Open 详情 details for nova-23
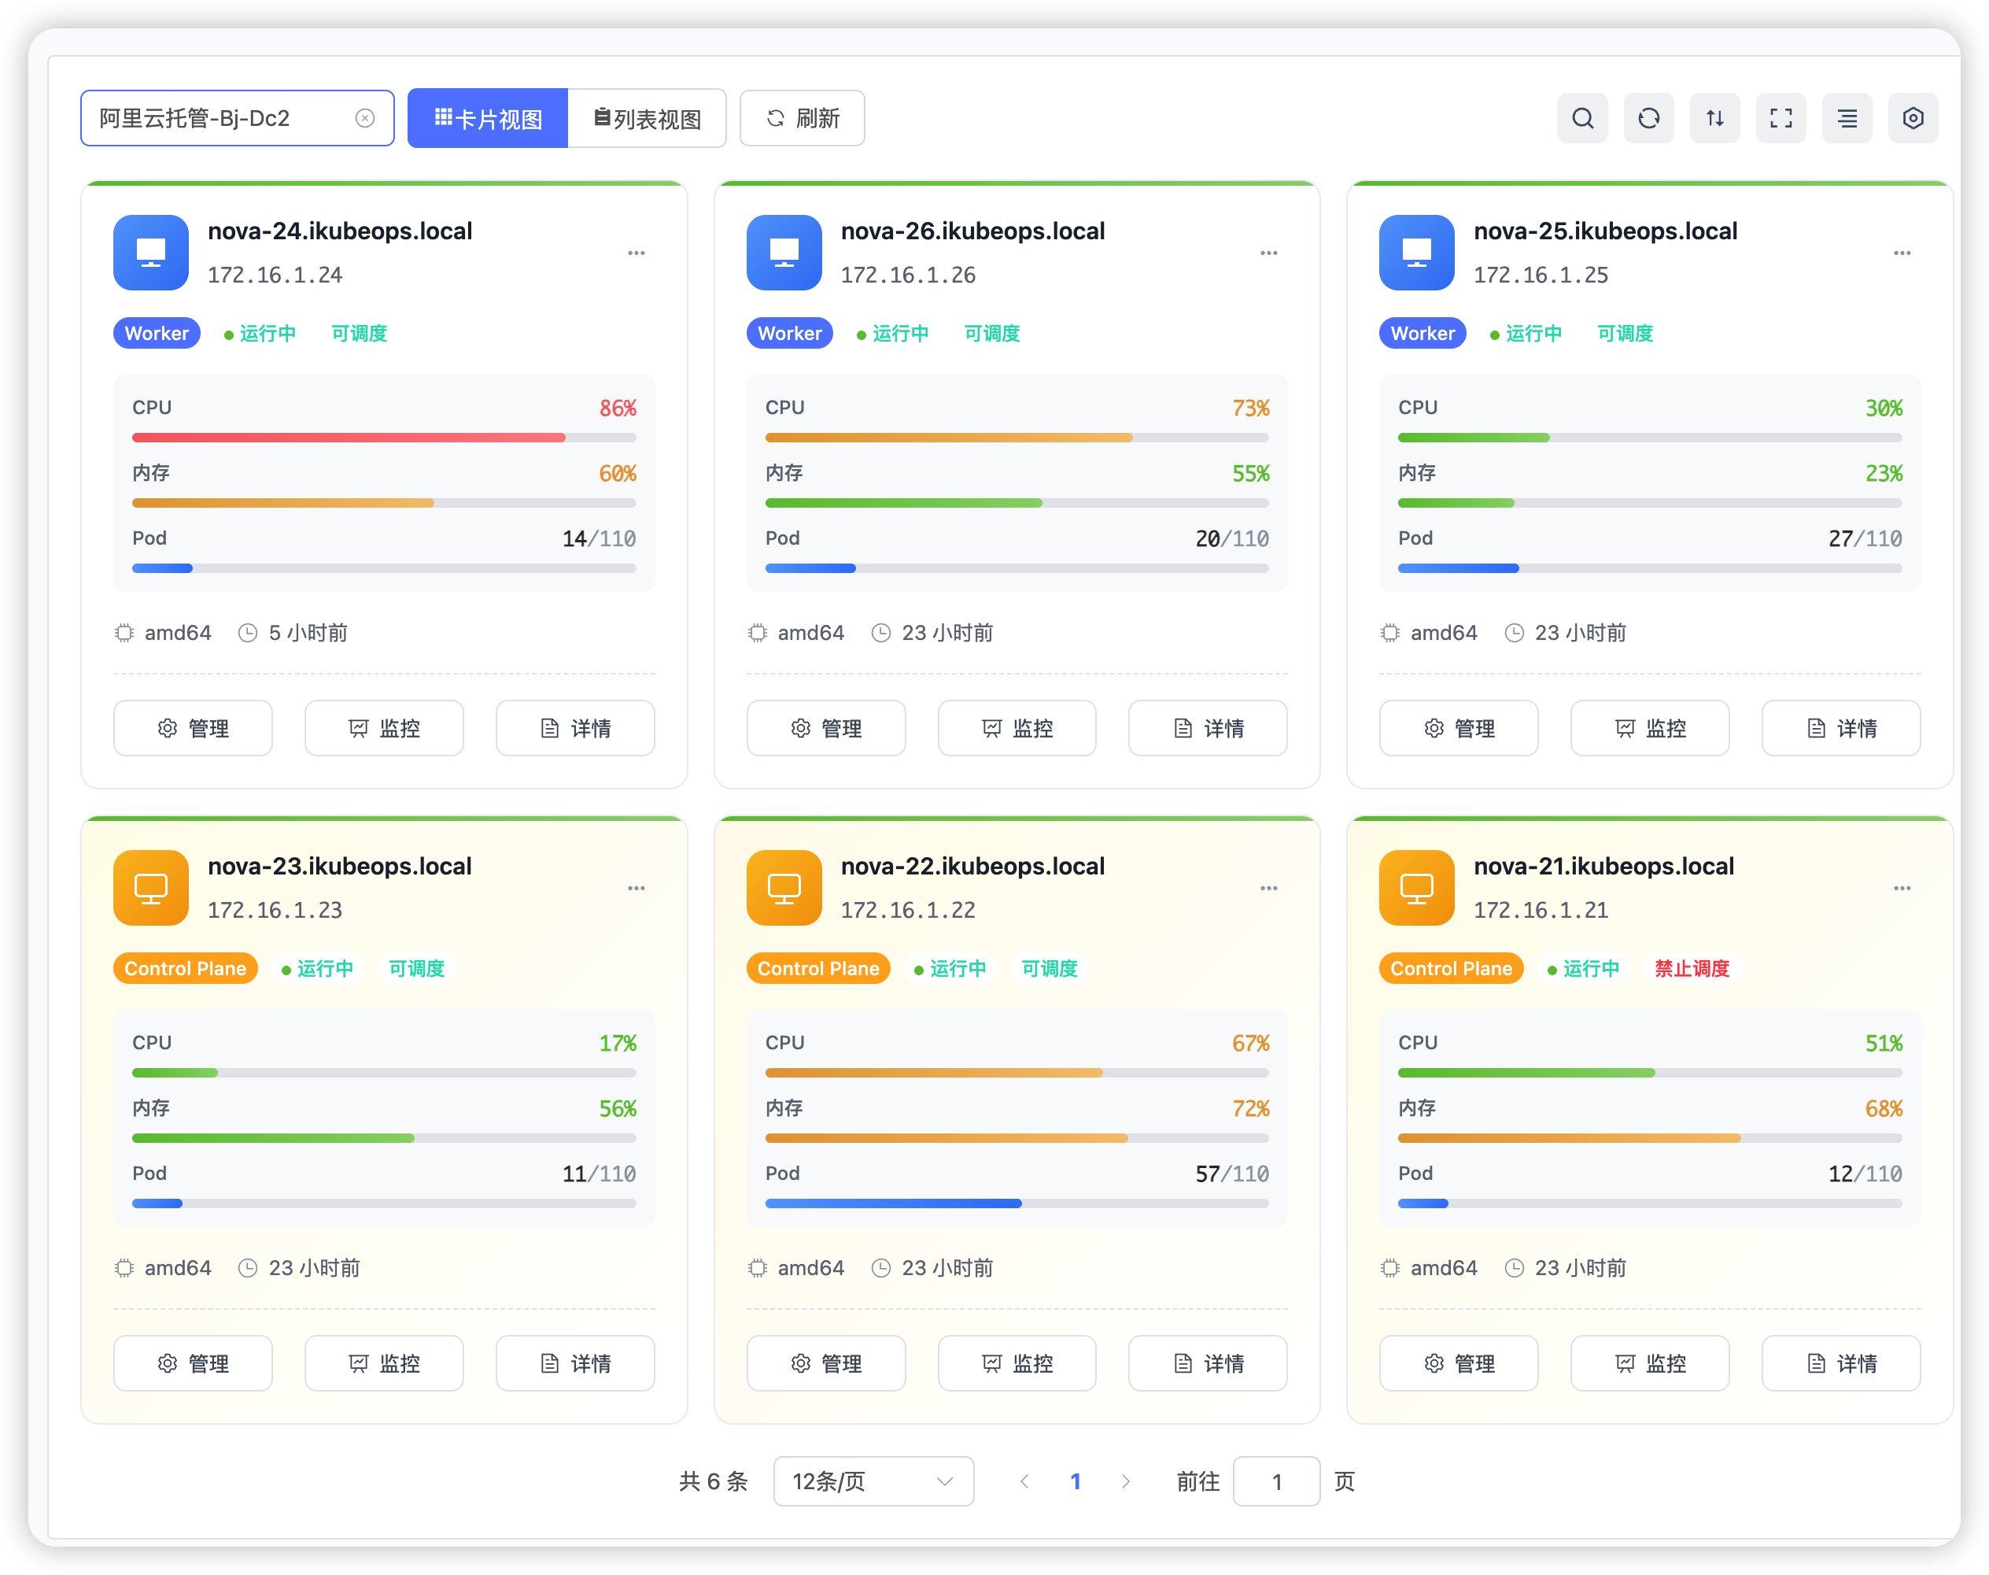Viewport: 1989px width, 1575px height. [x=575, y=1363]
